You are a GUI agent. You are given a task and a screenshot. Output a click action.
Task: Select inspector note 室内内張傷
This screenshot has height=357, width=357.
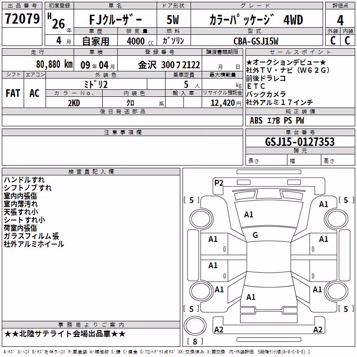(x=20, y=196)
